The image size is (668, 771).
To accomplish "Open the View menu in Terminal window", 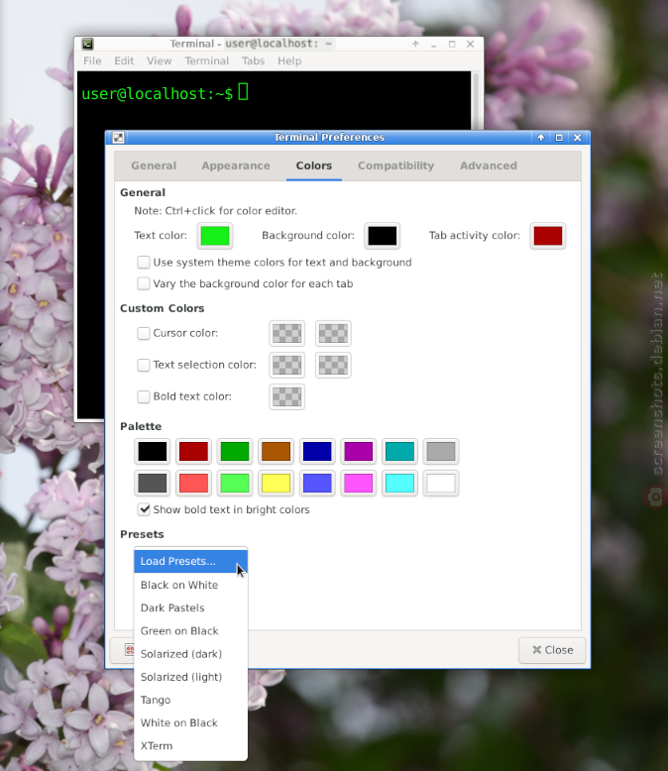I will tap(159, 61).
